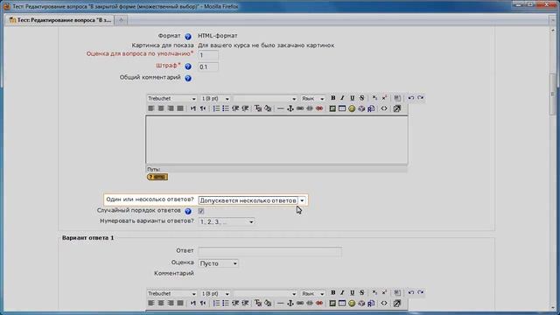Align text left in general feedback editor
This screenshot has width=560, height=315.
coord(151,108)
